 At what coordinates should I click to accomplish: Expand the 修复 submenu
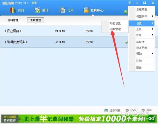pos(142,35)
